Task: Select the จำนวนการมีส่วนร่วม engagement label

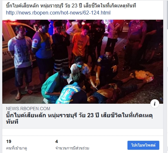Action: [72, 148]
